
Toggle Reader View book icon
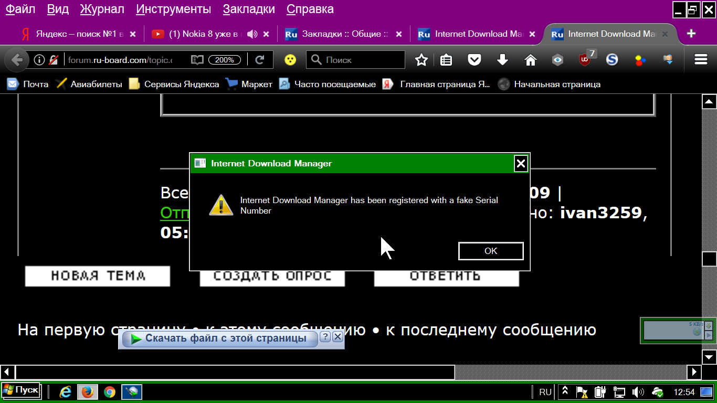[x=197, y=60]
